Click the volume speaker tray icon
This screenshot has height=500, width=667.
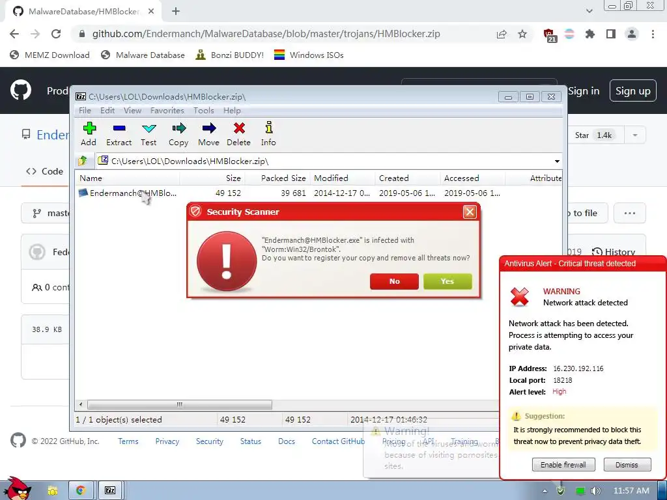596,491
